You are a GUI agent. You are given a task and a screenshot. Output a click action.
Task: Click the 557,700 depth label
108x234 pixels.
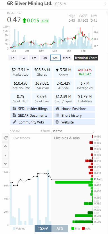coord(57,131)
